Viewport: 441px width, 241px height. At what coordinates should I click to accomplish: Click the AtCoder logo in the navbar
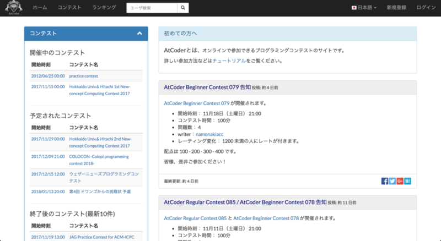[x=14, y=8]
